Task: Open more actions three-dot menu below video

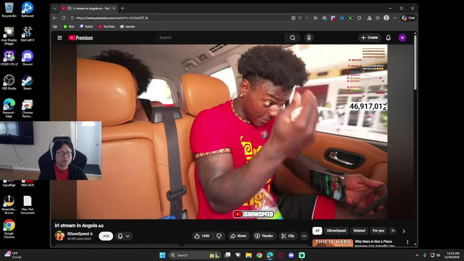Action: pyautogui.click(x=304, y=236)
